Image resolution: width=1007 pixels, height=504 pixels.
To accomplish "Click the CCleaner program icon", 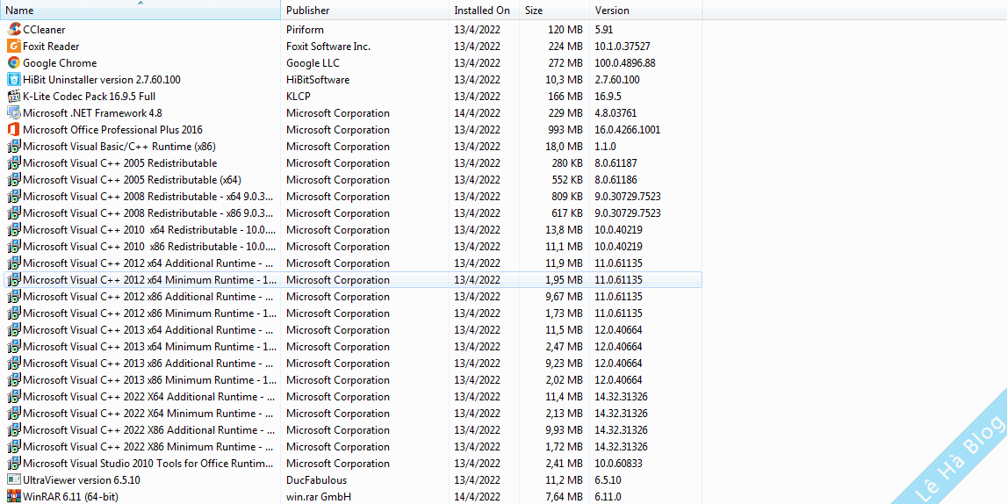I will pyautogui.click(x=13, y=30).
